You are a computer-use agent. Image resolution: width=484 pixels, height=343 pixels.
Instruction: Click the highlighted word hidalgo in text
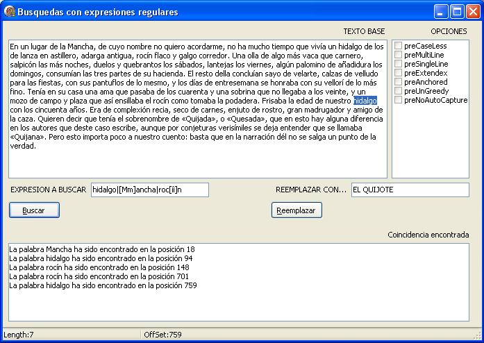[x=365, y=101]
